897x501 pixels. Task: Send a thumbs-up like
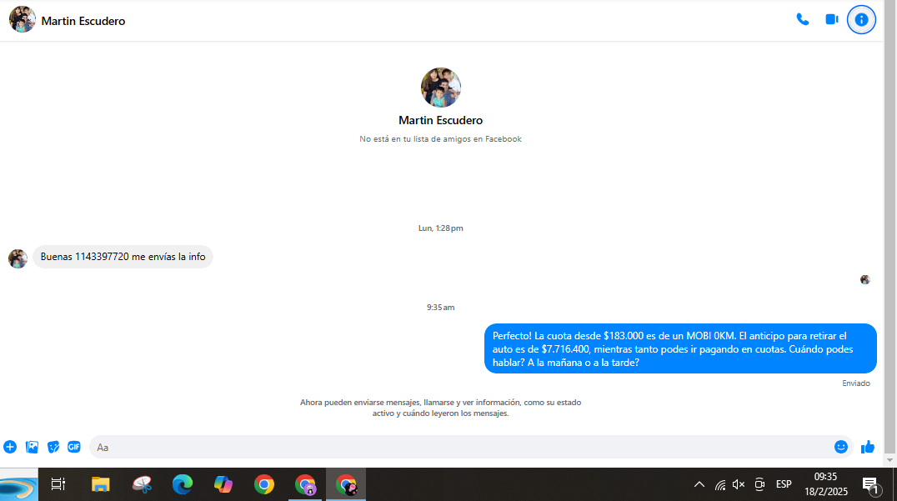click(868, 447)
